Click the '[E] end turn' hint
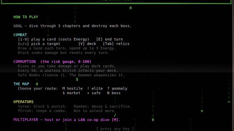 [x=109, y=39]
